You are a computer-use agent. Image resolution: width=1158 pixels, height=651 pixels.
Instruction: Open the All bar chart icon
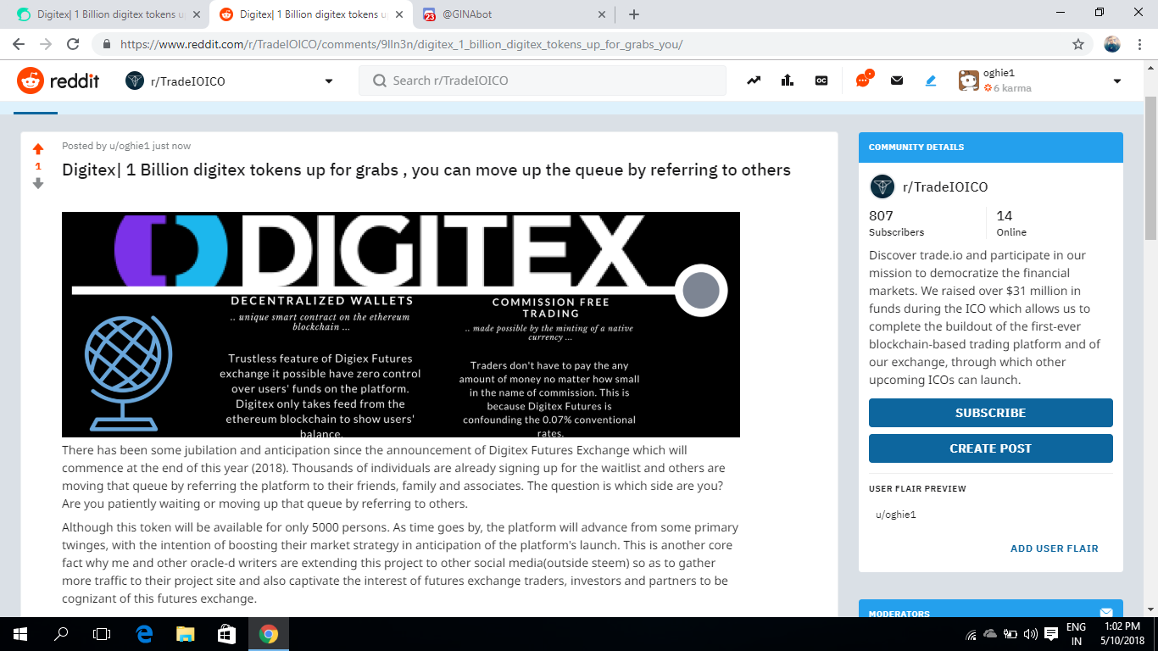pyautogui.click(x=788, y=81)
